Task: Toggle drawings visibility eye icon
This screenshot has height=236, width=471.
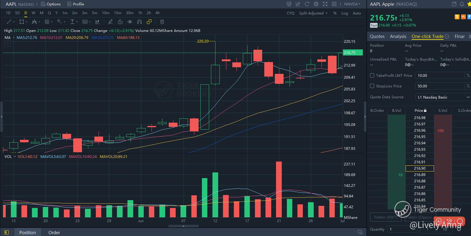Action: pyautogui.click(x=130, y=22)
